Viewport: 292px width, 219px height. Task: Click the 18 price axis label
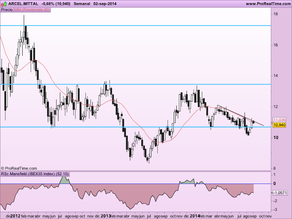coord(276,14)
